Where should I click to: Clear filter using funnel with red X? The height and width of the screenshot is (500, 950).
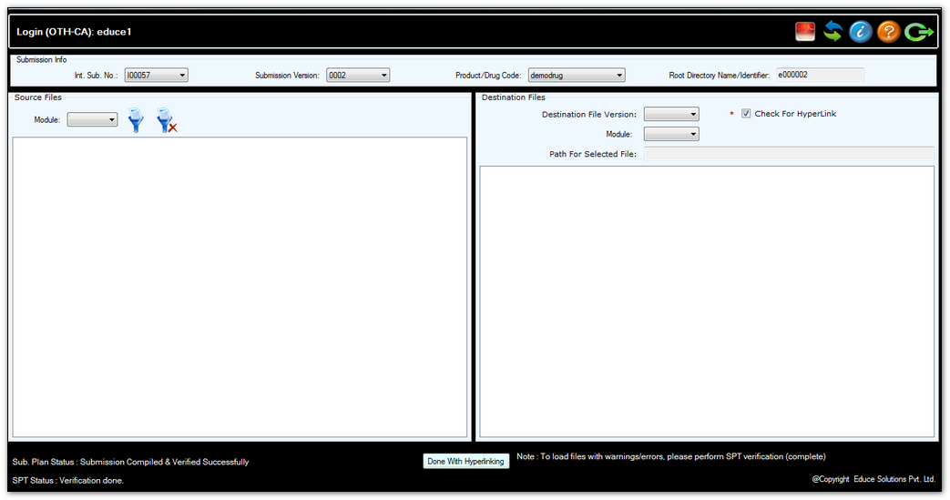tap(166, 120)
